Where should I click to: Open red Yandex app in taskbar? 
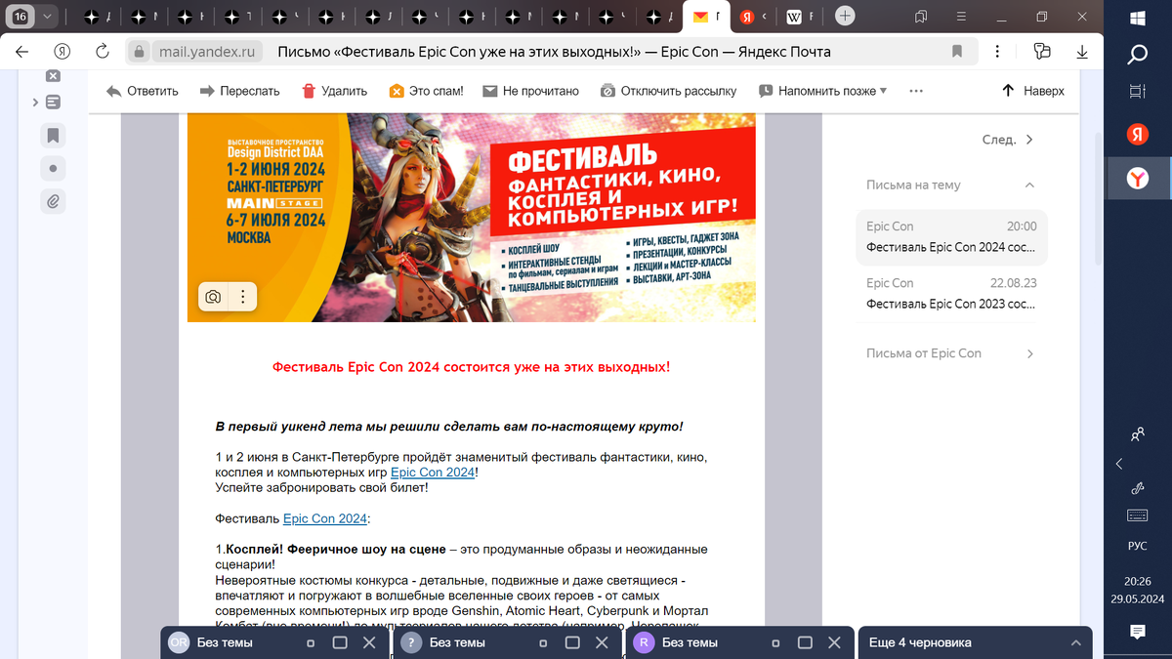click(1137, 135)
